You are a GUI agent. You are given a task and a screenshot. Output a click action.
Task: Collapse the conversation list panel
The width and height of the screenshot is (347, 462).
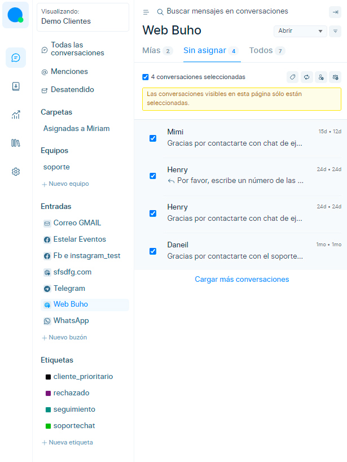tap(335, 12)
